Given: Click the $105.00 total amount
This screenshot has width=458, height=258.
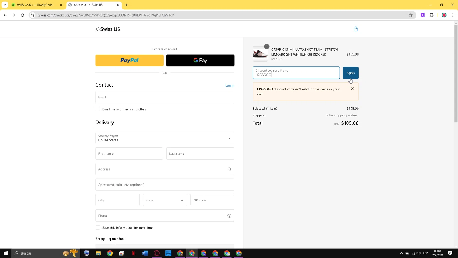Looking at the screenshot, I should coord(350,123).
